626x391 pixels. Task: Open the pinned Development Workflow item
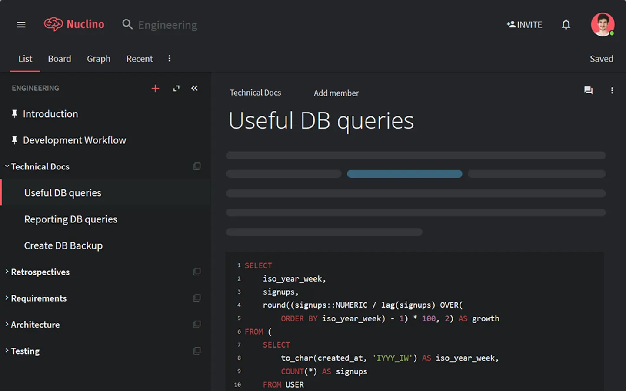(x=74, y=140)
